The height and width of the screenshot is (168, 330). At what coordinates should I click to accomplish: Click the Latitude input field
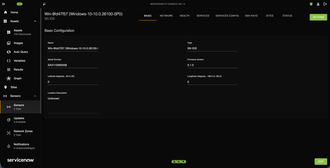point(73,82)
